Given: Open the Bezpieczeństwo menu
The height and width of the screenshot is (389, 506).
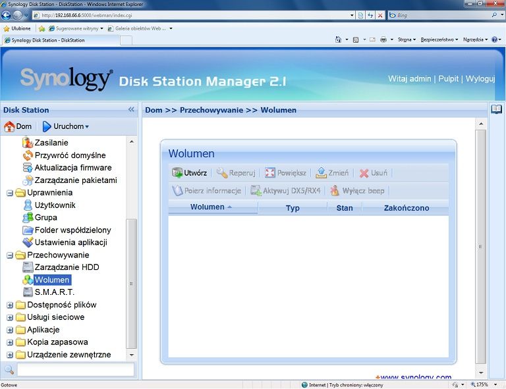Looking at the screenshot, I should click(x=439, y=39).
